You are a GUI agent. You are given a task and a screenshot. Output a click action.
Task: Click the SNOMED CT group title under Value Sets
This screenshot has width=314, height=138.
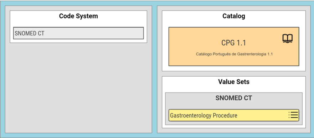(x=234, y=98)
